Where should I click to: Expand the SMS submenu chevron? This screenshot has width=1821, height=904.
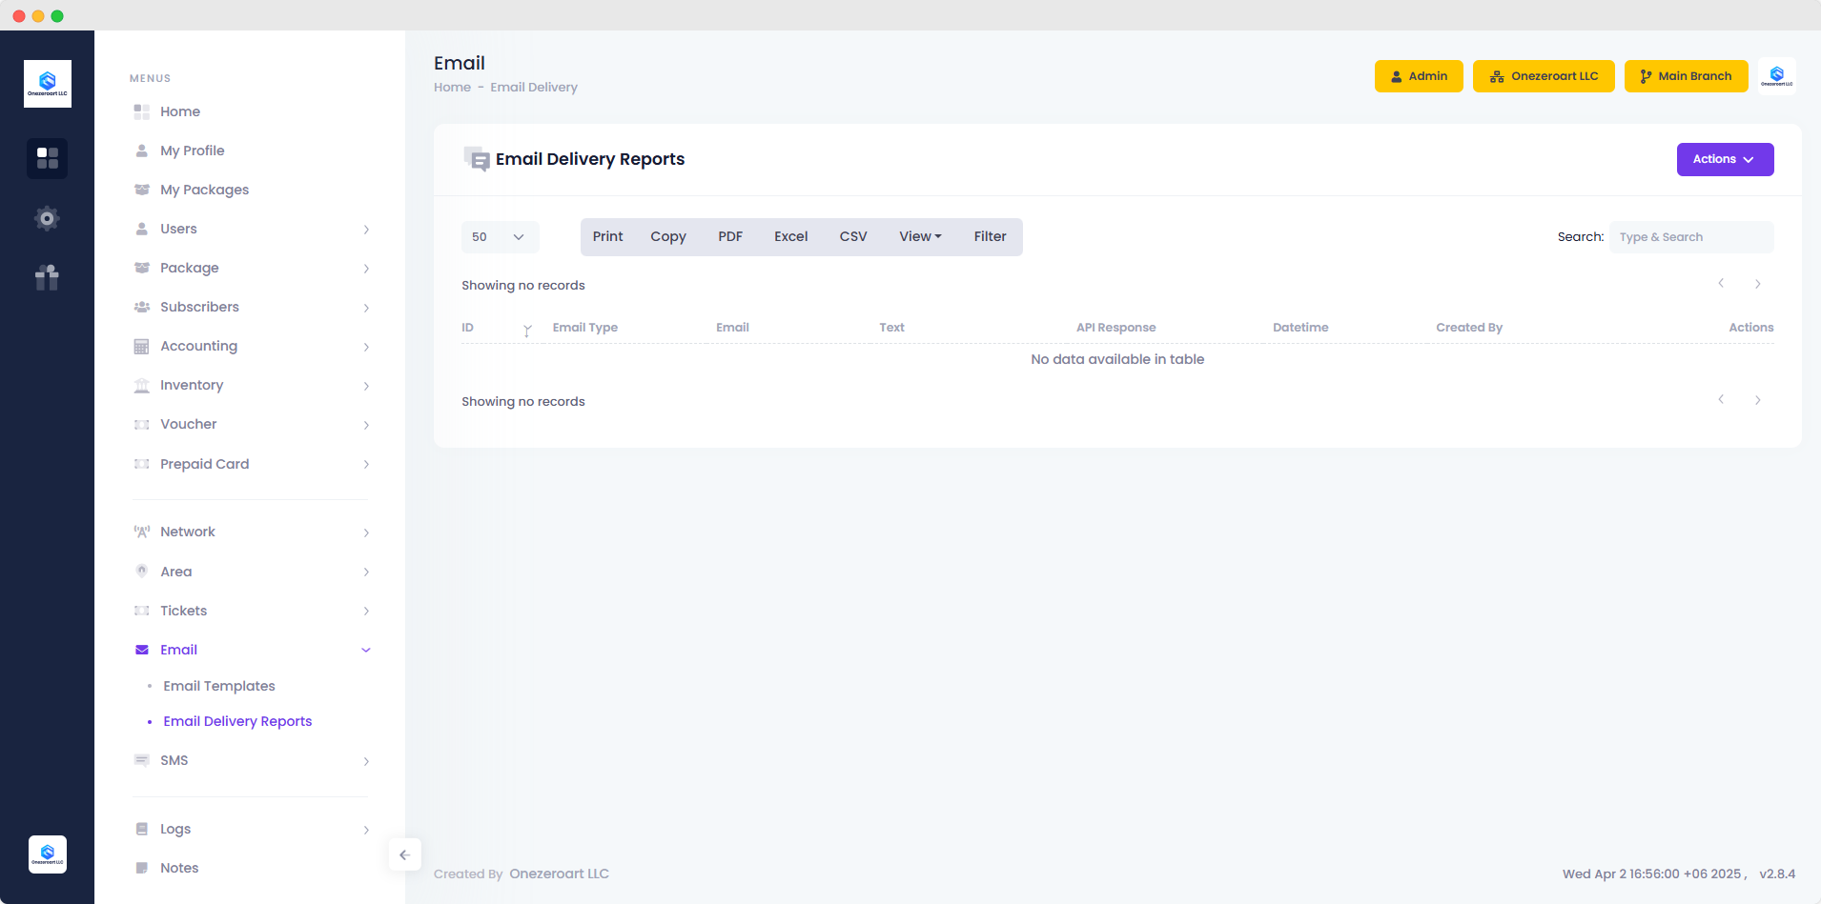point(366,761)
